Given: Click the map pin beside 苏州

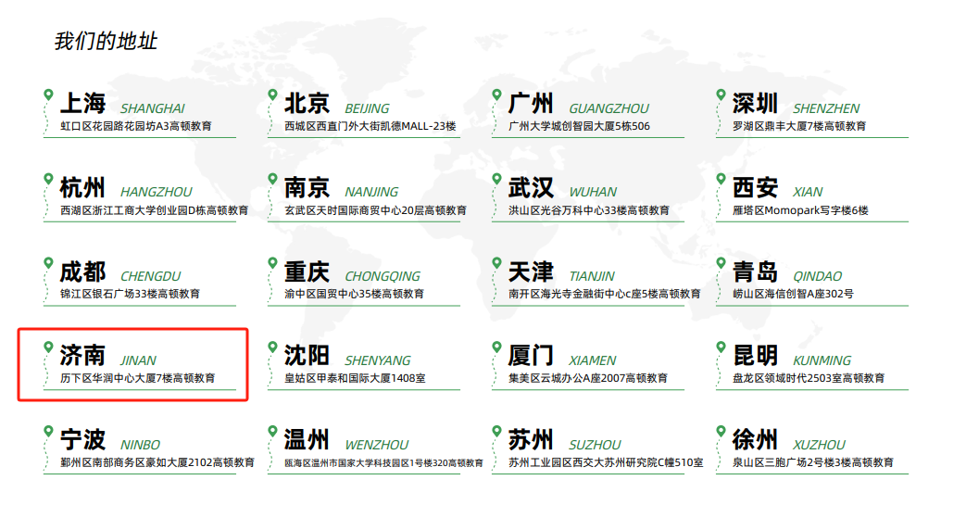Looking at the screenshot, I should coord(496,432).
